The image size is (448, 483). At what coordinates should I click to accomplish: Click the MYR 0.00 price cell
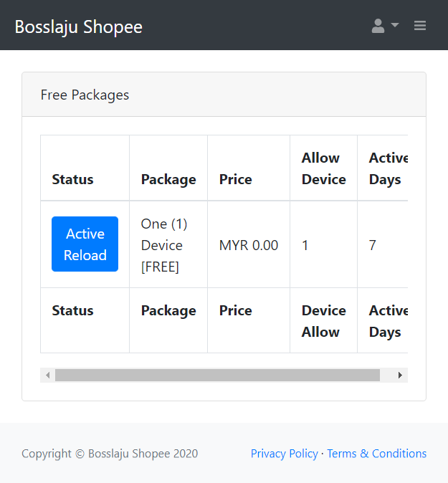249,245
